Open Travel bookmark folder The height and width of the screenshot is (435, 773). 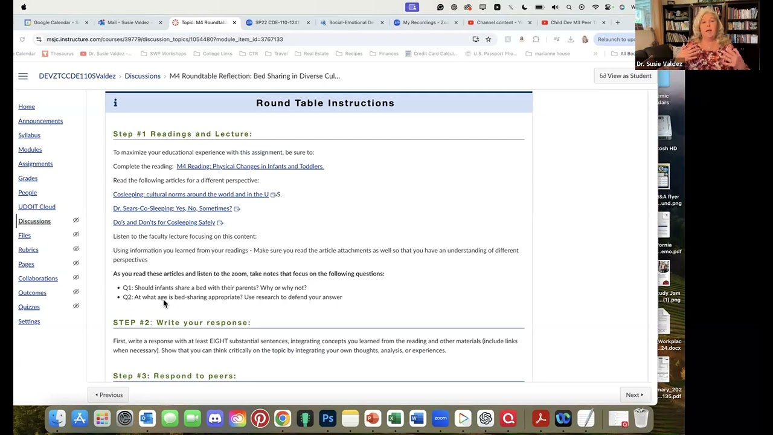[277, 54]
